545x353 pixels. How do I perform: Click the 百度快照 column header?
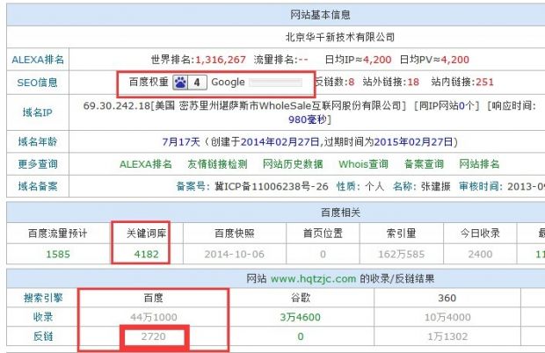tap(235, 234)
